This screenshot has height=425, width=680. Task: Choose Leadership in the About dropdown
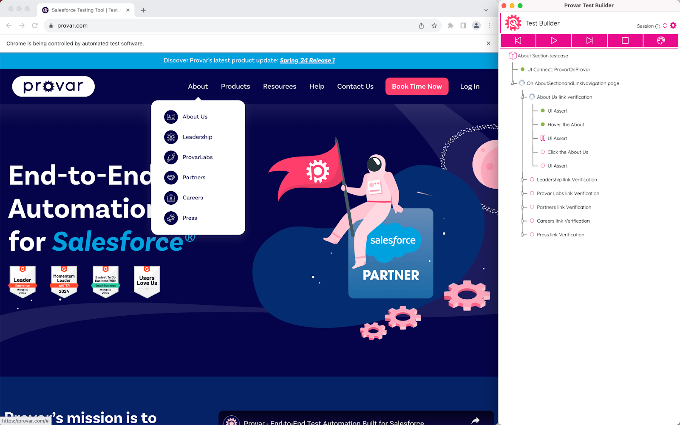click(x=197, y=137)
